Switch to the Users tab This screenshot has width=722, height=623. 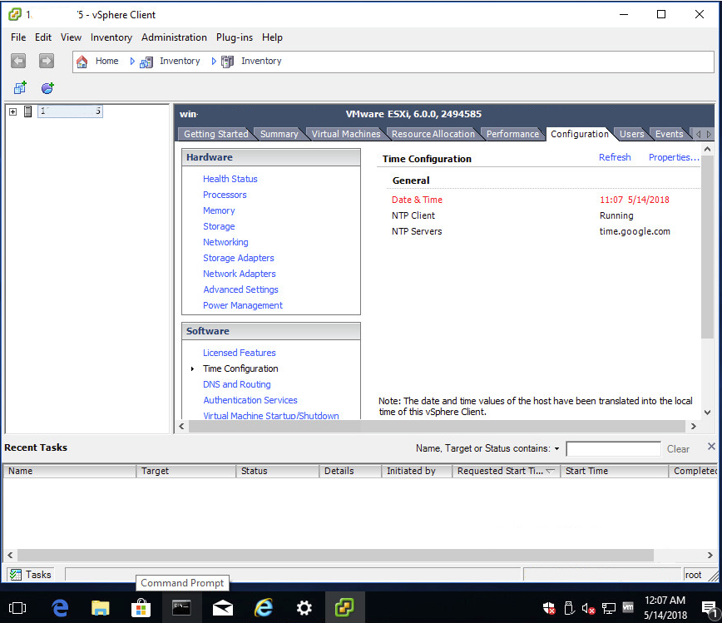[x=631, y=134]
